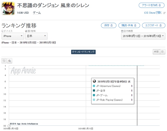The width and height of the screenshot is (167, 131).
Task: Click the calendar icon by 日付範囲
Action: tap(122, 31)
